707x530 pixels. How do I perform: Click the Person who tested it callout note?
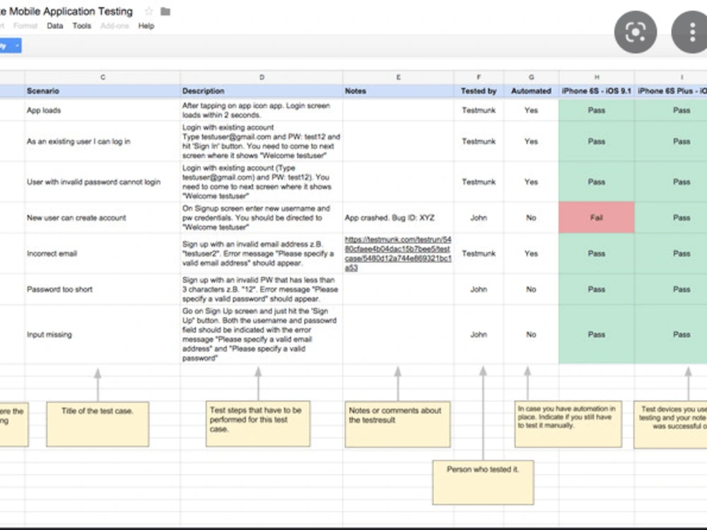[483, 483]
